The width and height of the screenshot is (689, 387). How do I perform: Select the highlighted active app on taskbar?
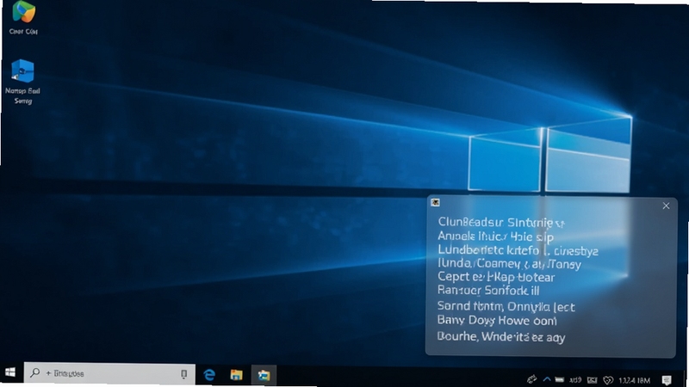tap(264, 375)
